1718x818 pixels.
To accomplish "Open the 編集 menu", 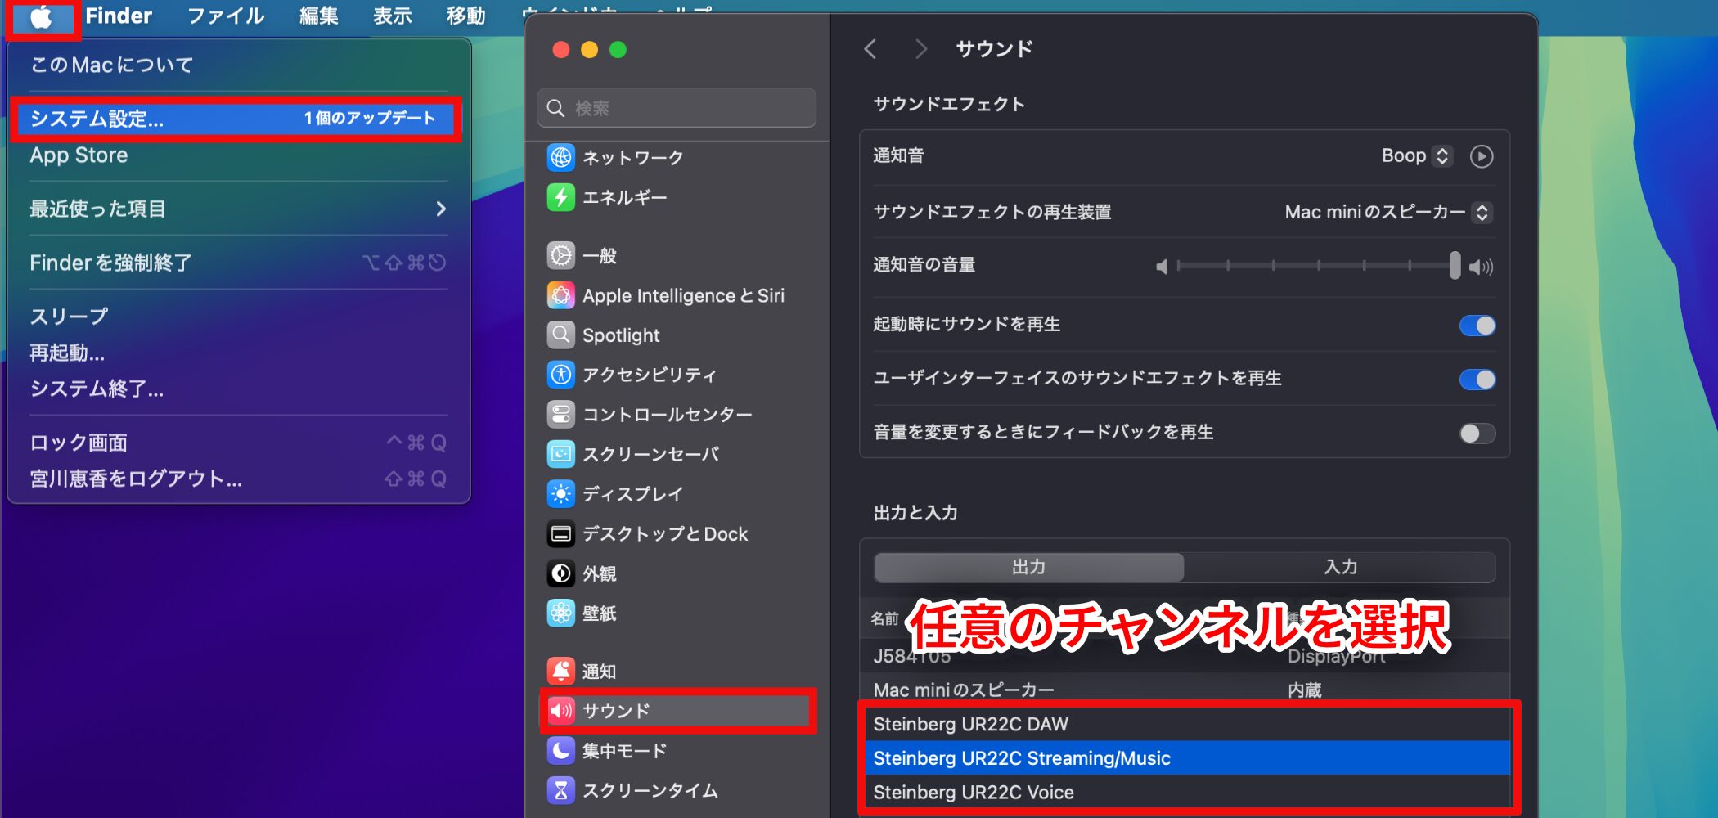I will click(x=319, y=16).
